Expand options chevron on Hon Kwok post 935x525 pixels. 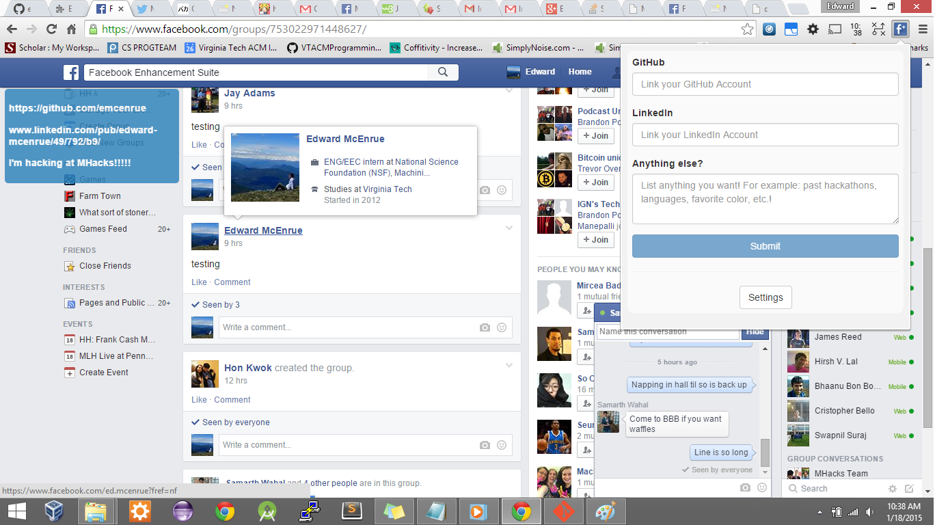tap(509, 366)
